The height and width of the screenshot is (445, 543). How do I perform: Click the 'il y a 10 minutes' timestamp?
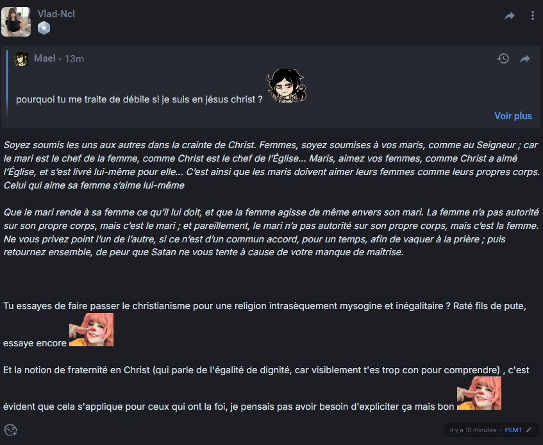472,430
